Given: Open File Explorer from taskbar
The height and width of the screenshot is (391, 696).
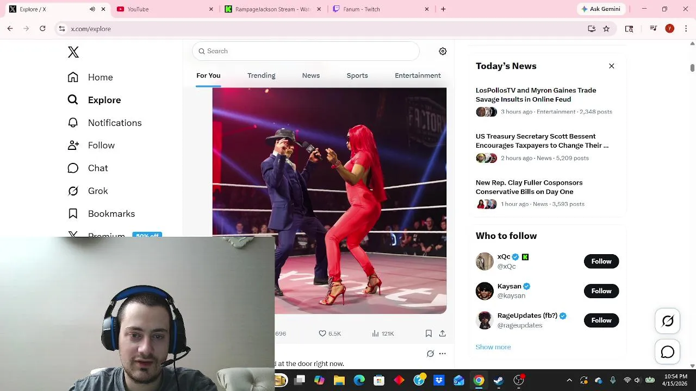Looking at the screenshot, I should click(339, 381).
